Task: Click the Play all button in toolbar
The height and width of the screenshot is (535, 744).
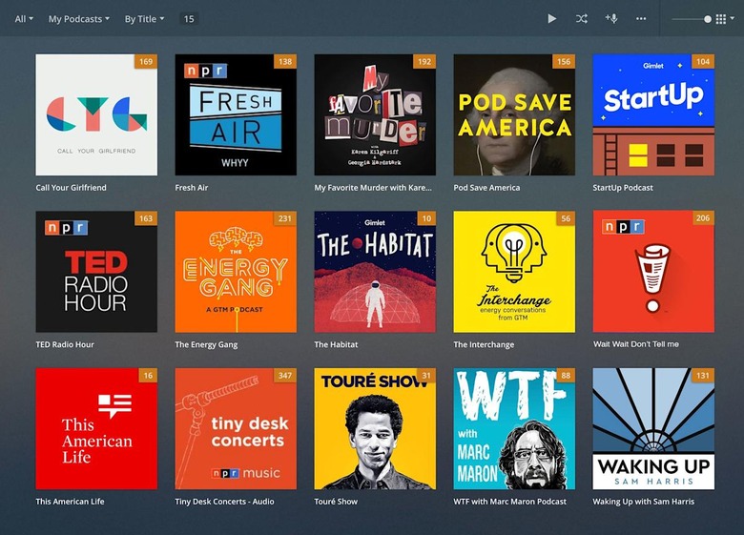Action: 552,19
